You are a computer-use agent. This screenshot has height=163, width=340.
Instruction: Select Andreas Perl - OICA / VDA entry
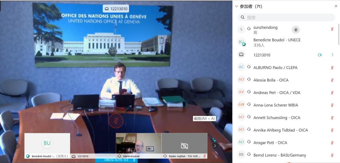(277, 93)
